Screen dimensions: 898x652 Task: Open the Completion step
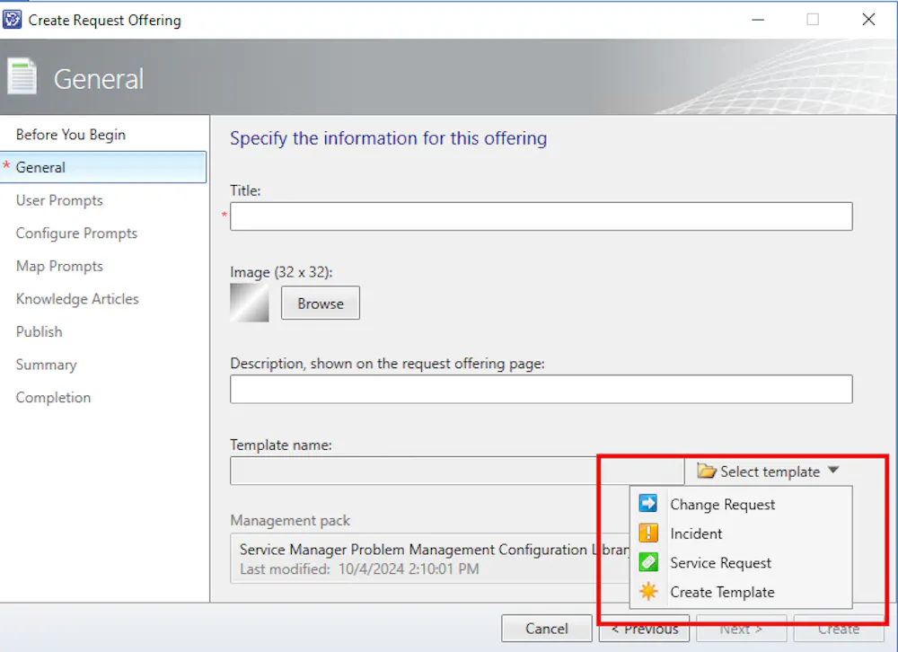[53, 398]
